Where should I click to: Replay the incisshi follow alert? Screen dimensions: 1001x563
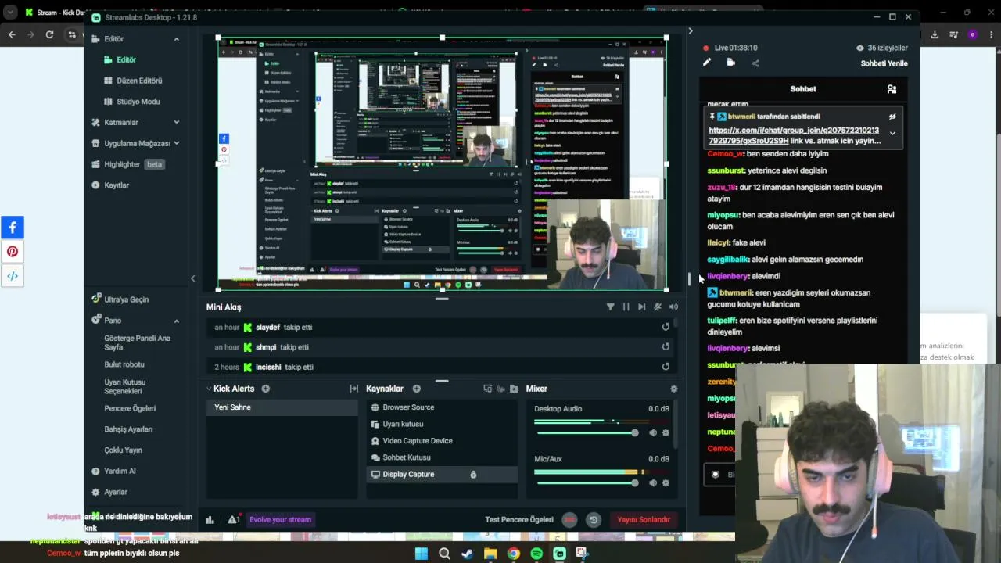coord(666,367)
